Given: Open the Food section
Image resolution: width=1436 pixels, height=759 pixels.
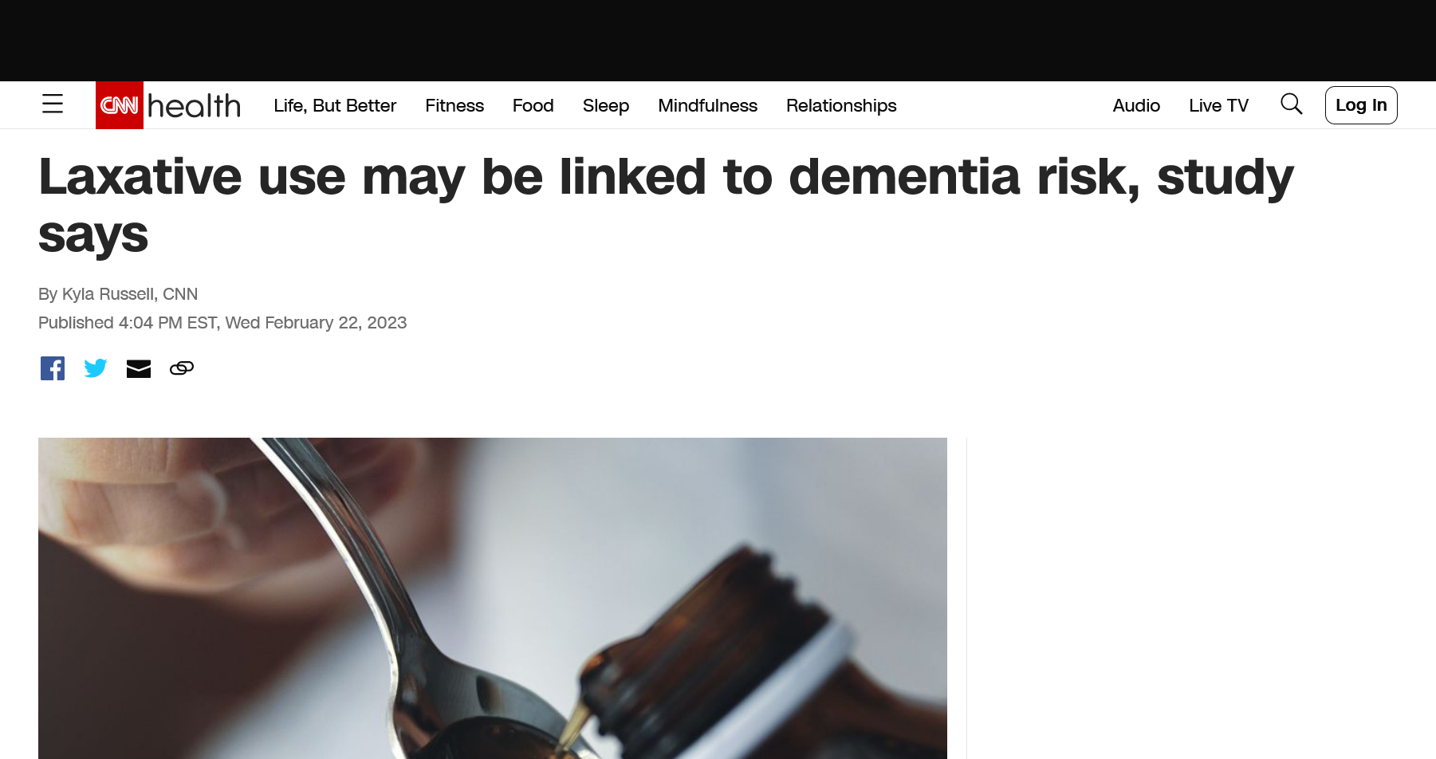Looking at the screenshot, I should tap(533, 105).
